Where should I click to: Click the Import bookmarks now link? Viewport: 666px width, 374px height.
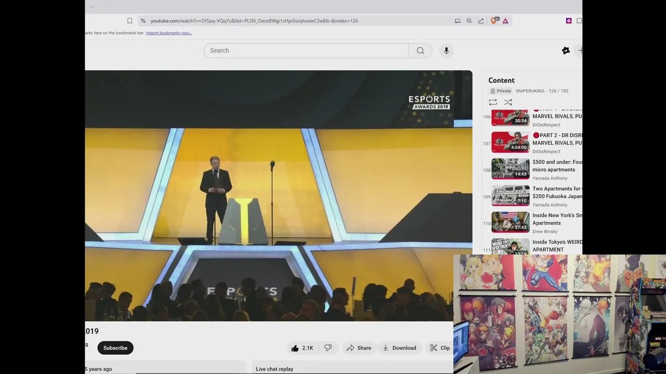click(169, 33)
